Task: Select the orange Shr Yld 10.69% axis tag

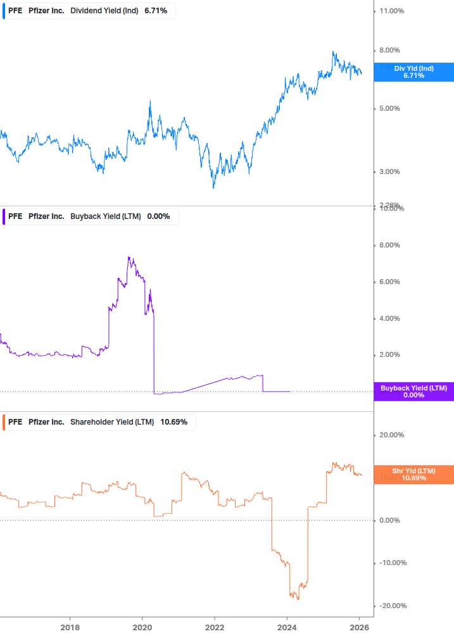Action: 413,475
